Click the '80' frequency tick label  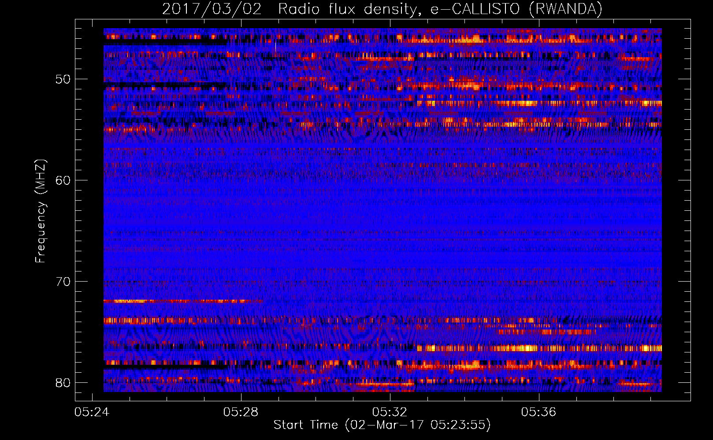[63, 383]
